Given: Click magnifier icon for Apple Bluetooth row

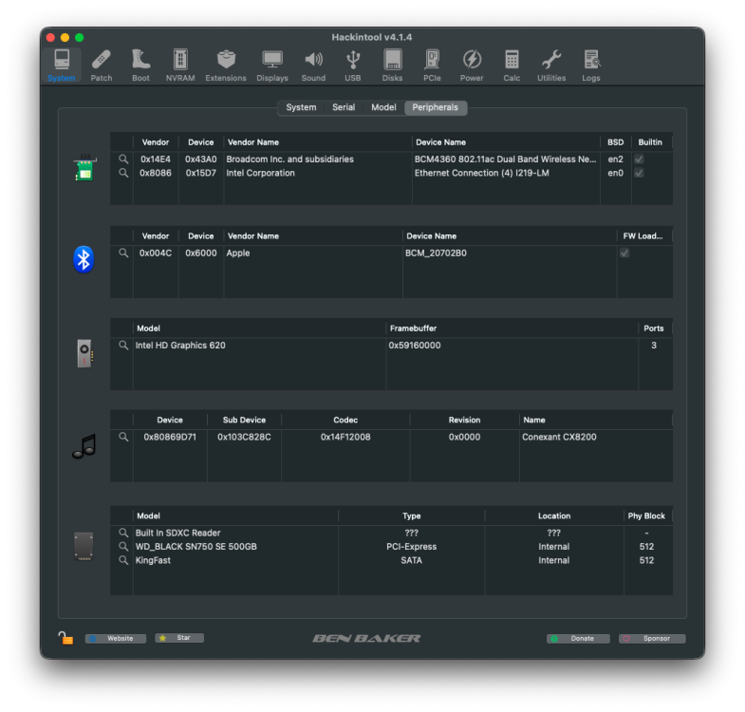Looking at the screenshot, I should click(x=123, y=253).
